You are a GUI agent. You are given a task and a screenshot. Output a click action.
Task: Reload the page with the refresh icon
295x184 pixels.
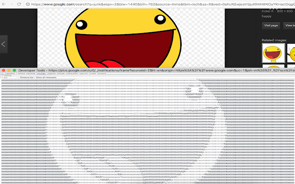19,4
